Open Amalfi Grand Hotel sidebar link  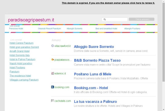(20, 51)
